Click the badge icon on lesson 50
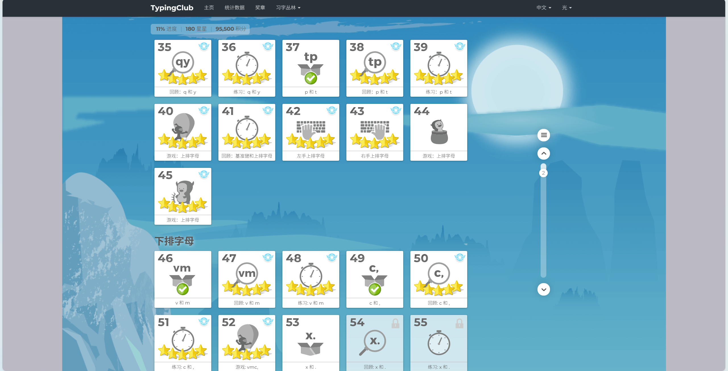Viewport: 728px width, 371px height. [x=460, y=257]
